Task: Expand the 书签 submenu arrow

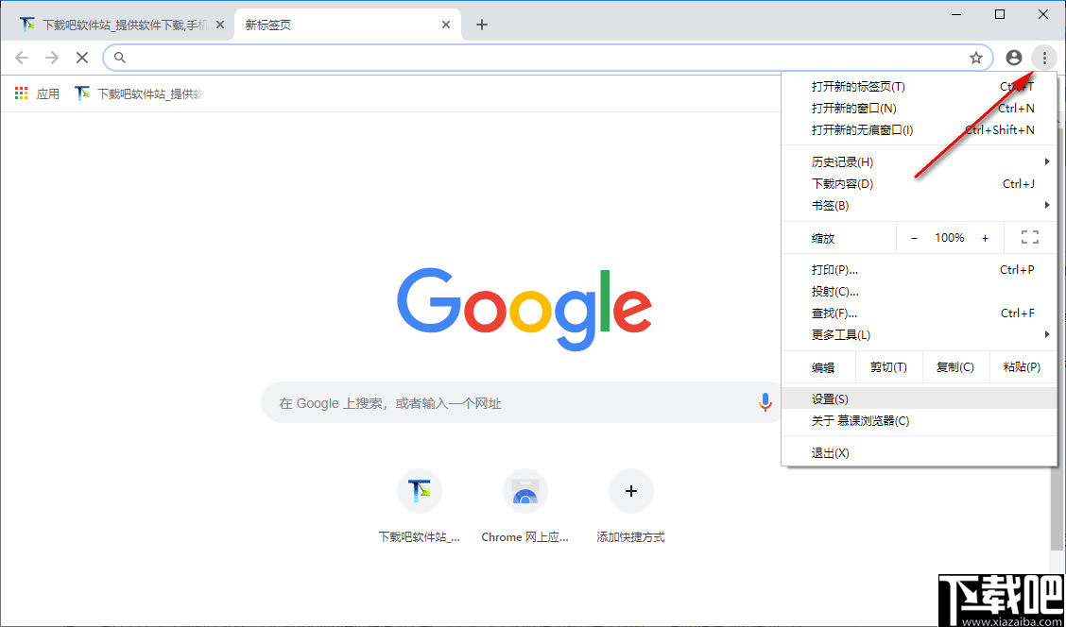Action: pyautogui.click(x=1047, y=205)
